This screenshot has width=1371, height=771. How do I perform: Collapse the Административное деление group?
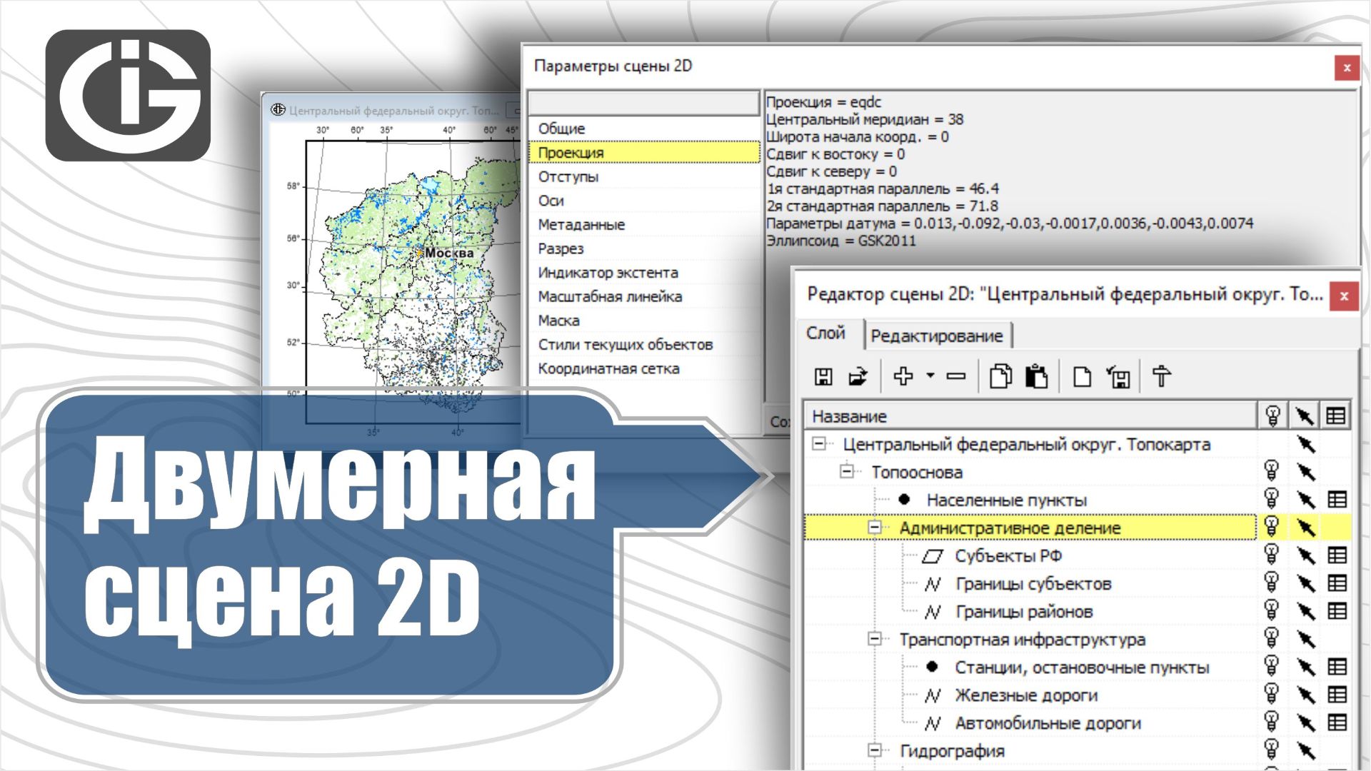[875, 527]
